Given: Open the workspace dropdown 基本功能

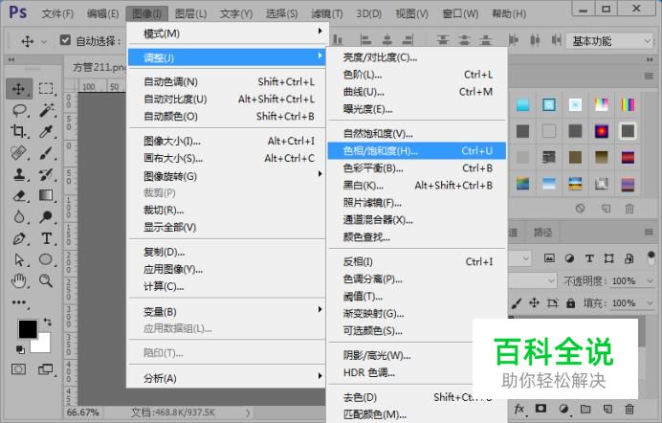Looking at the screenshot, I should pos(610,41).
